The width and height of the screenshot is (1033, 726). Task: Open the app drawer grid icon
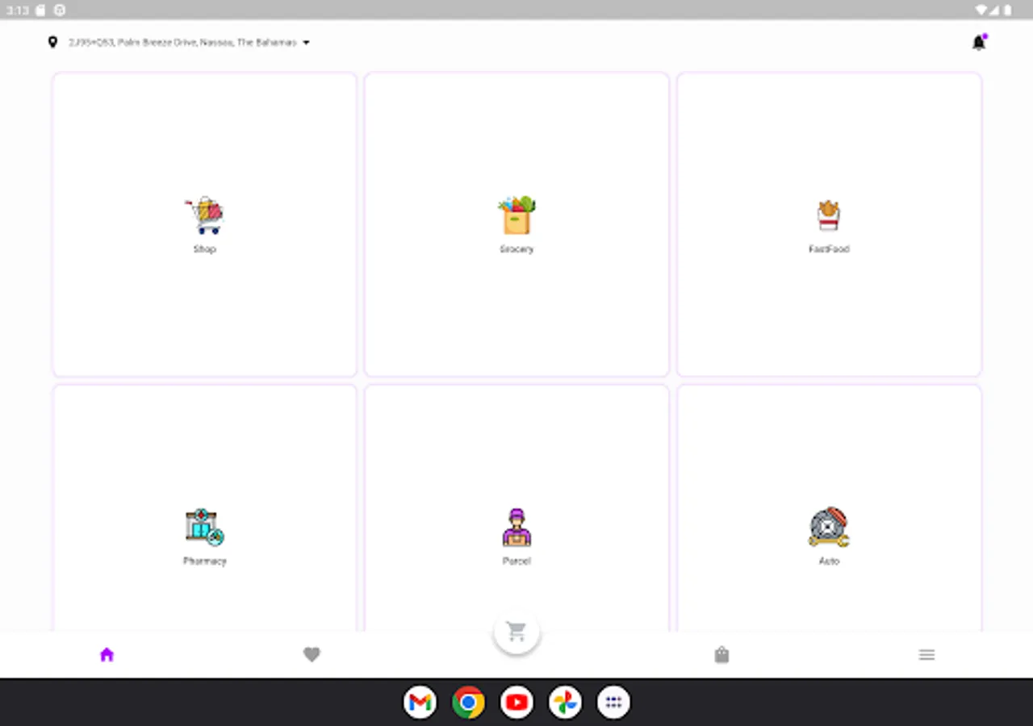(613, 702)
